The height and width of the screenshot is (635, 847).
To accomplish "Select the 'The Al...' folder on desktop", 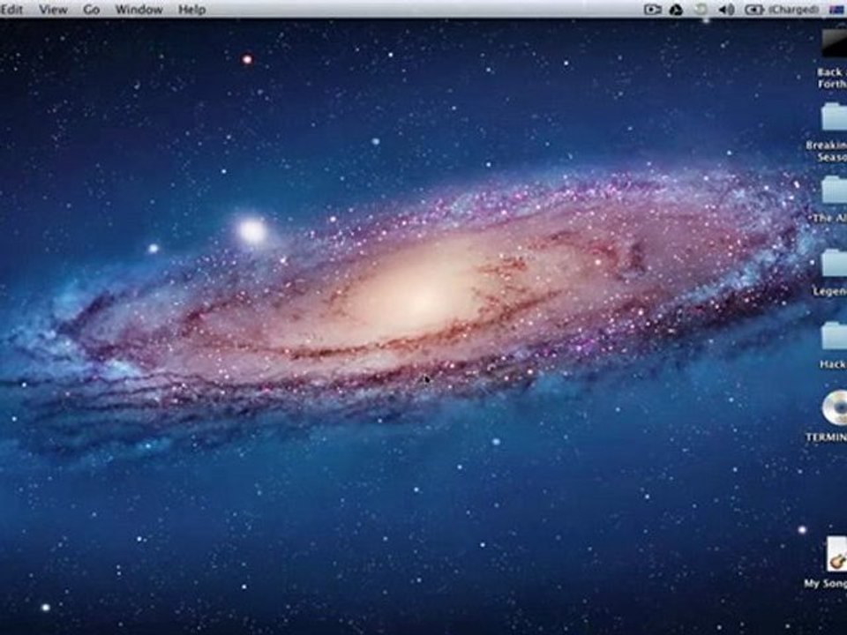I will pyautogui.click(x=834, y=190).
